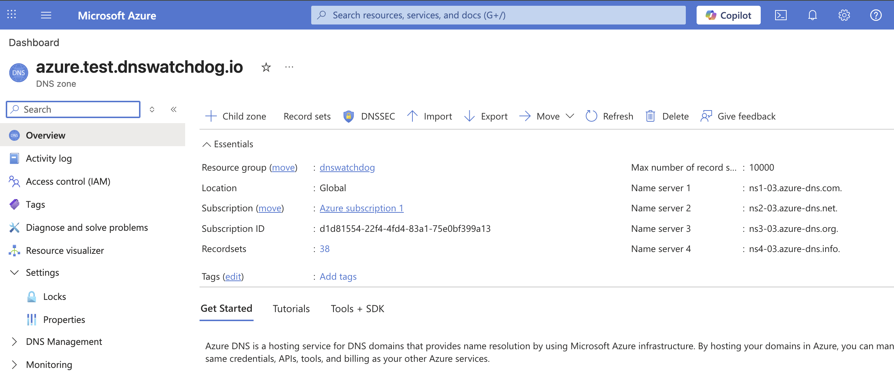The height and width of the screenshot is (378, 894).
Task: Collapse the Essentials section
Action: click(228, 144)
